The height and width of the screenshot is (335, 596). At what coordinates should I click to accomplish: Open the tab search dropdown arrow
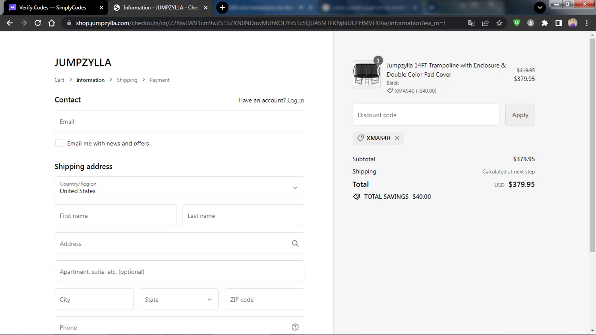point(540,8)
